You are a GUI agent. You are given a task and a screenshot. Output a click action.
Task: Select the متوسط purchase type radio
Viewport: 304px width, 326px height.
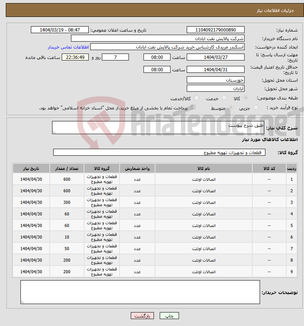click(x=231, y=108)
